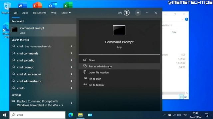Expand the More filter dropdown

tap(66, 13)
